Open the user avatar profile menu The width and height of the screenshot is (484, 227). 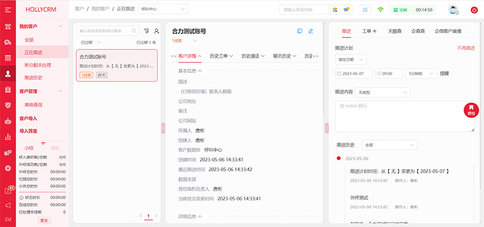(x=453, y=10)
